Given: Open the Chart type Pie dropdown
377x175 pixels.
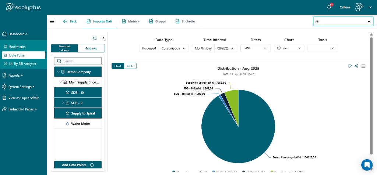Looking at the screenshot, I should 289,48.
